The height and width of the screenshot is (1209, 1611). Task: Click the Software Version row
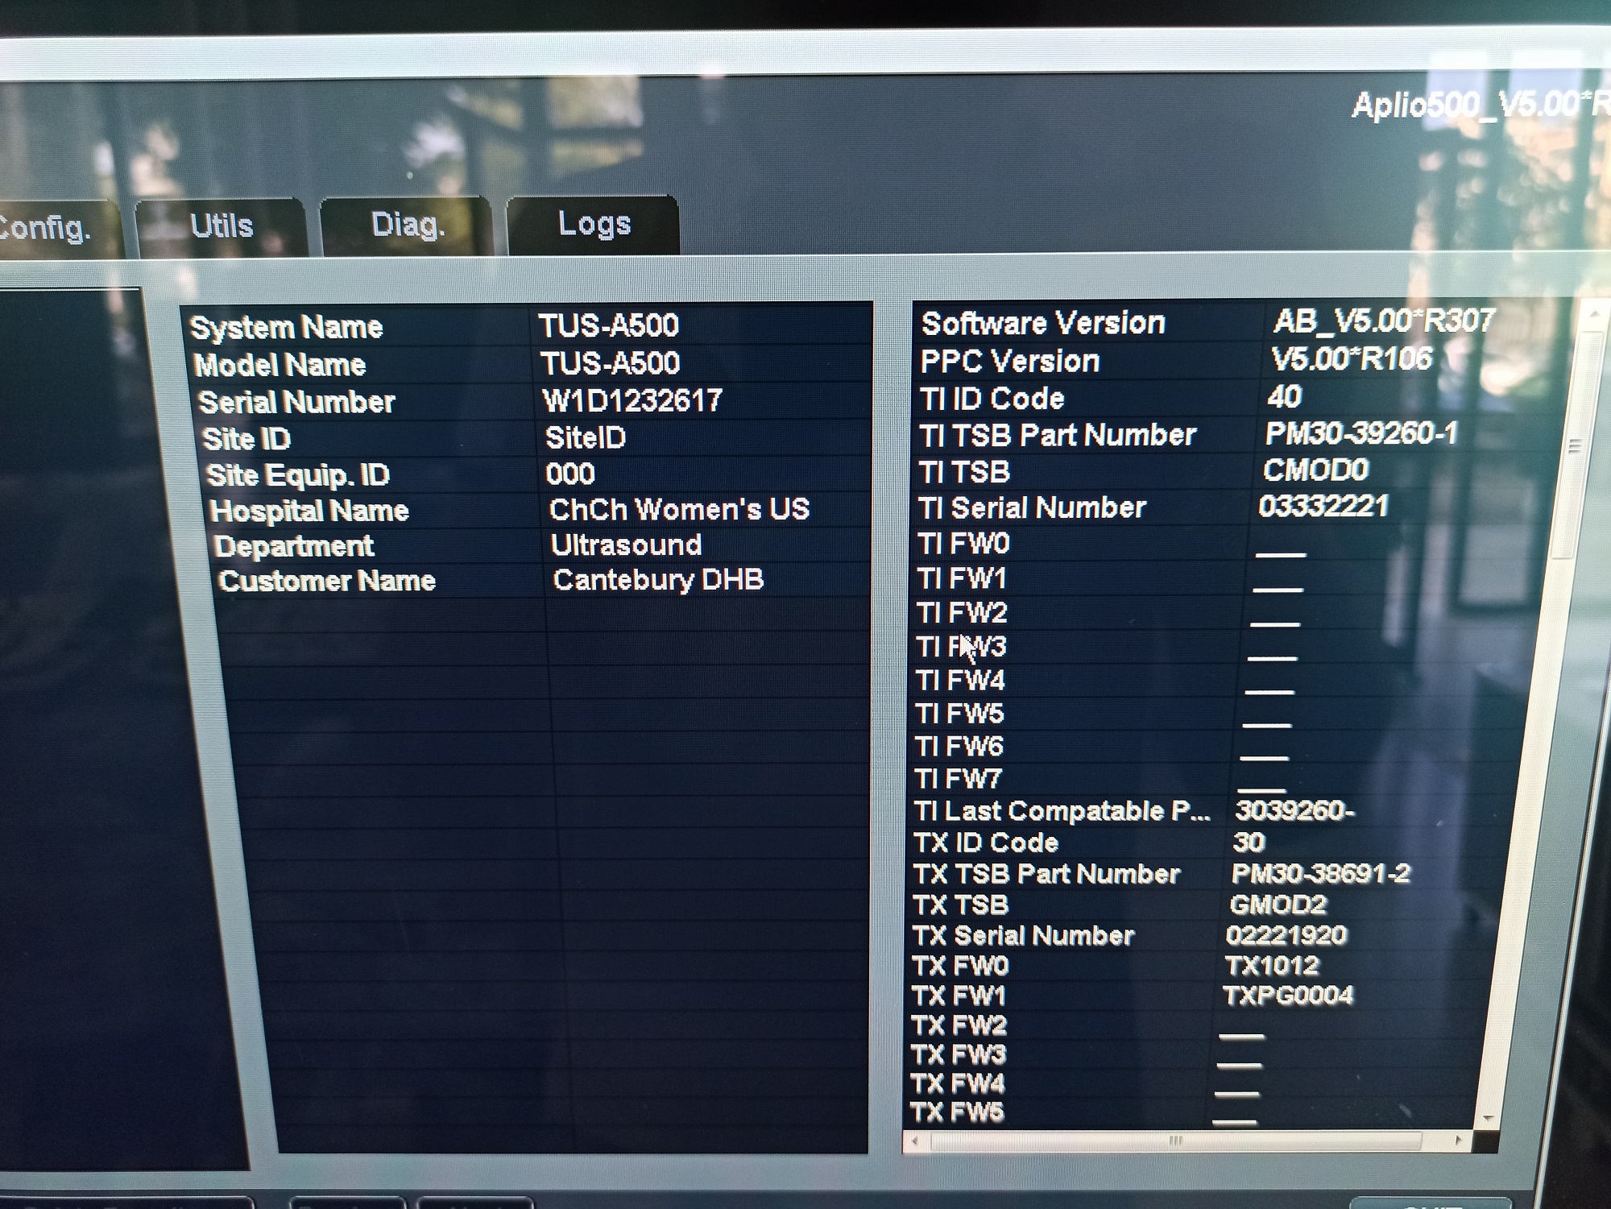1043,324
